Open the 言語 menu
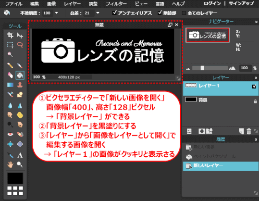The height and width of the screenshot is (201, 259). click(160, 4)
